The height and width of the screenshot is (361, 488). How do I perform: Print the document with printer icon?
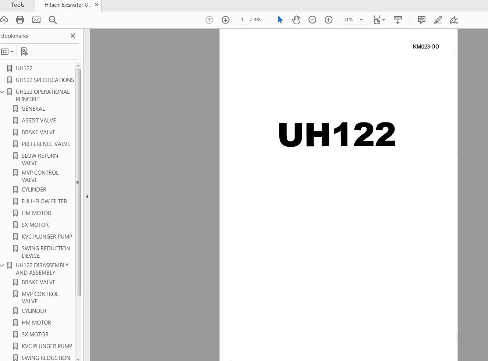pos(20,20)
